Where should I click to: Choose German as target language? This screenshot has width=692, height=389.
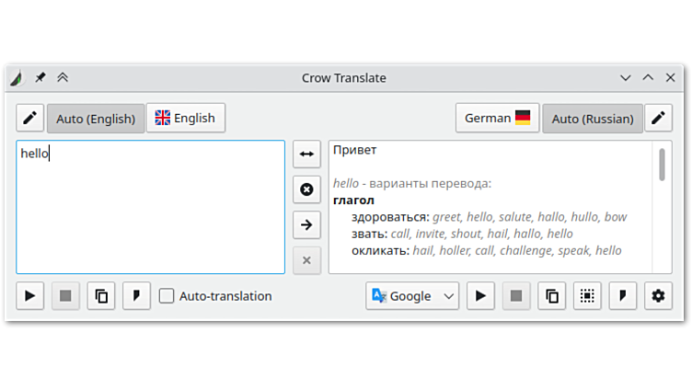point(497,118)
